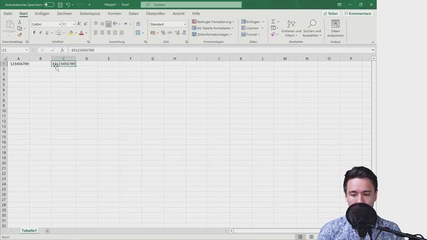Open Als Tabelle formatieren dropdown
Viewport: 427px width, 240px height.
(x=213, y=28)
